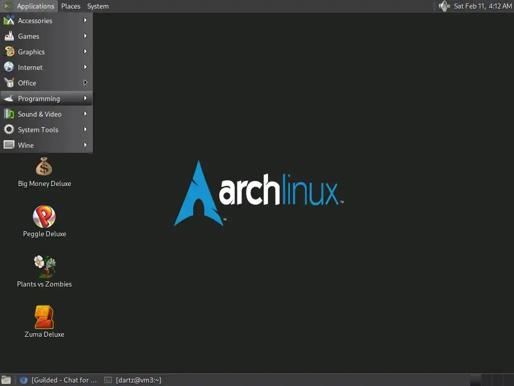Open the System menu in panel
Image resolution: width=514 pixels, height=386 pixels.
(98, 6)
